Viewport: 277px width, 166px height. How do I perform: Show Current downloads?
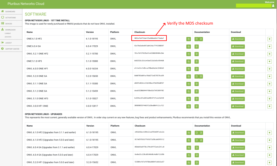[x=8, y=33]
